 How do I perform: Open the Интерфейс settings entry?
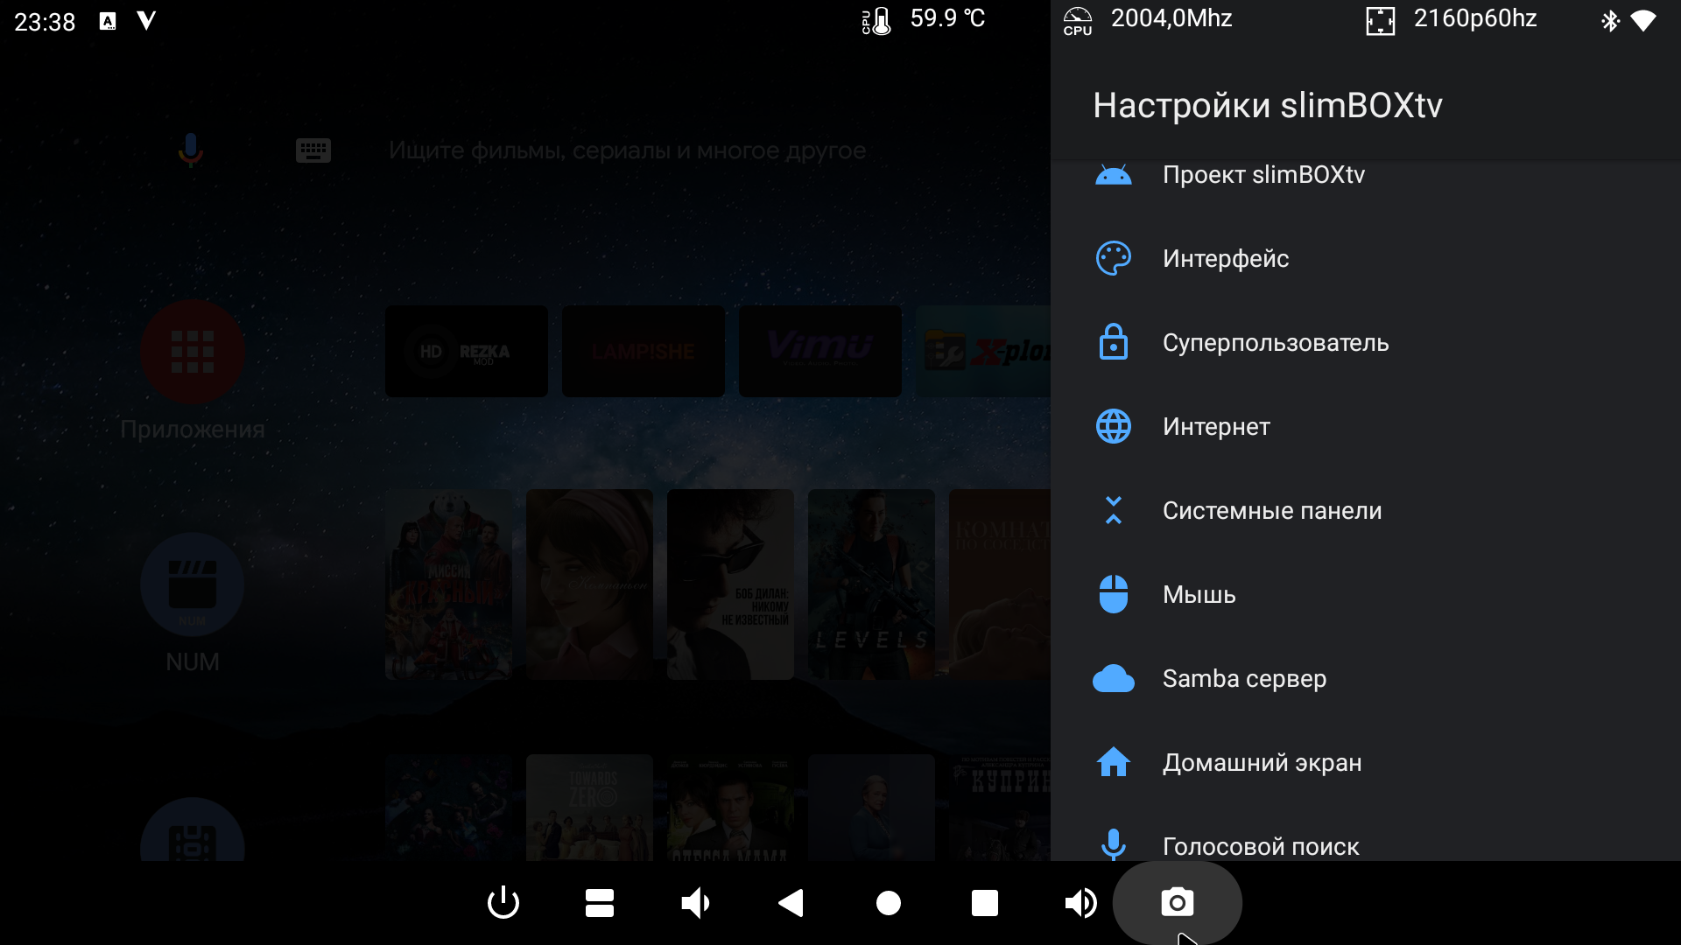[x=1226, y=259]
